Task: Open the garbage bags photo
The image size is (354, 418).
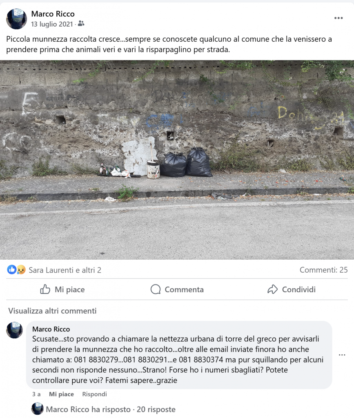Action: [x=177, y=160]
